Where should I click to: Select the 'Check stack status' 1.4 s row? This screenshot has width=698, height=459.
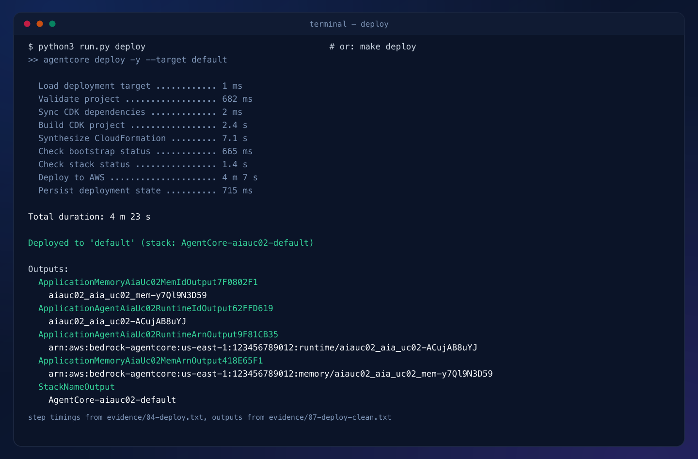pos(143,164)
